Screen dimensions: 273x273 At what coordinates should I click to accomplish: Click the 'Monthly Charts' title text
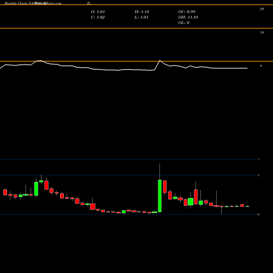point(16,3)
